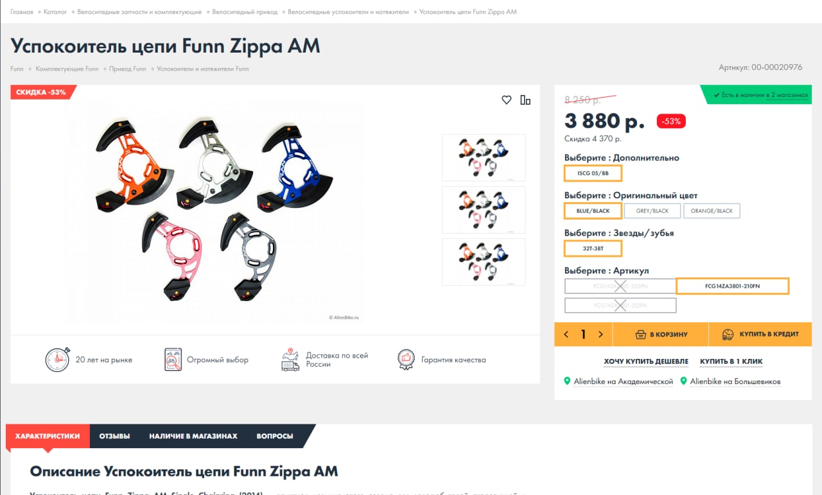The image size is (822, 495).
Task: Switch to ОТЗЫВЫ tab
Action: (x=114, y=436)
